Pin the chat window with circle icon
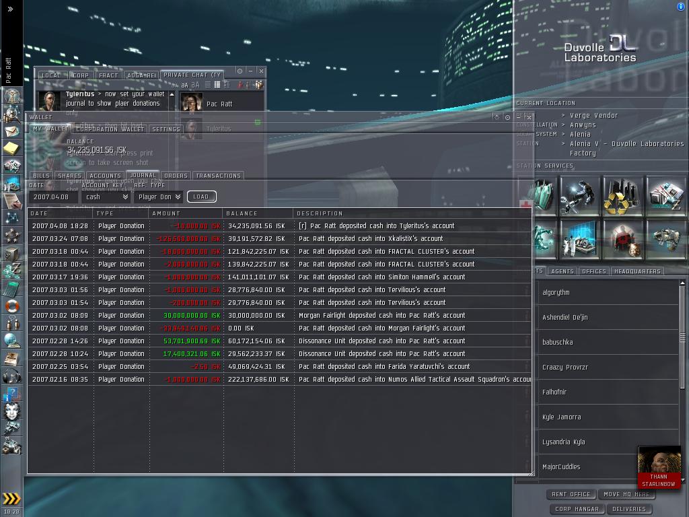Screen dimensions: 689x517 (240, 71)
